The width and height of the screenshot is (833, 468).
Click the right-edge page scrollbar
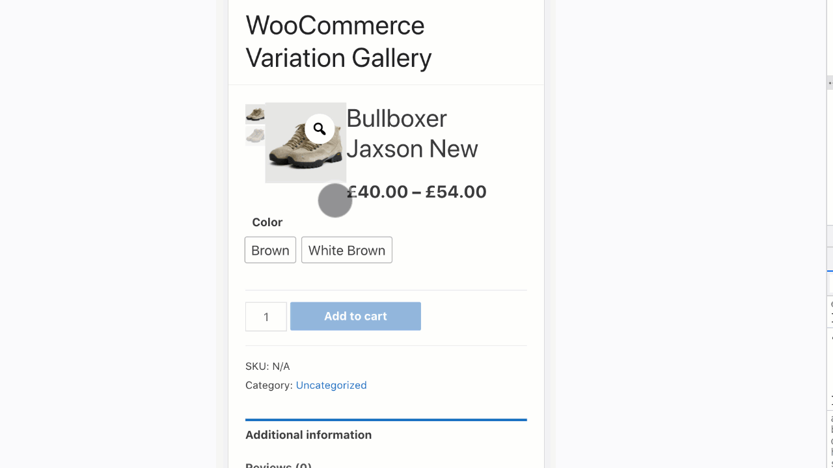(829, 260)
